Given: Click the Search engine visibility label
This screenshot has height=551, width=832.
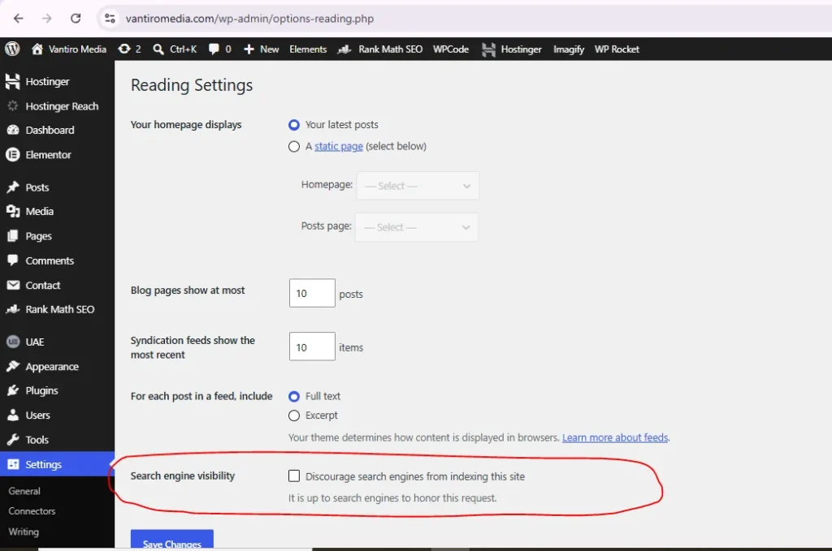Looking at the screenshot, I should [183, 476].
